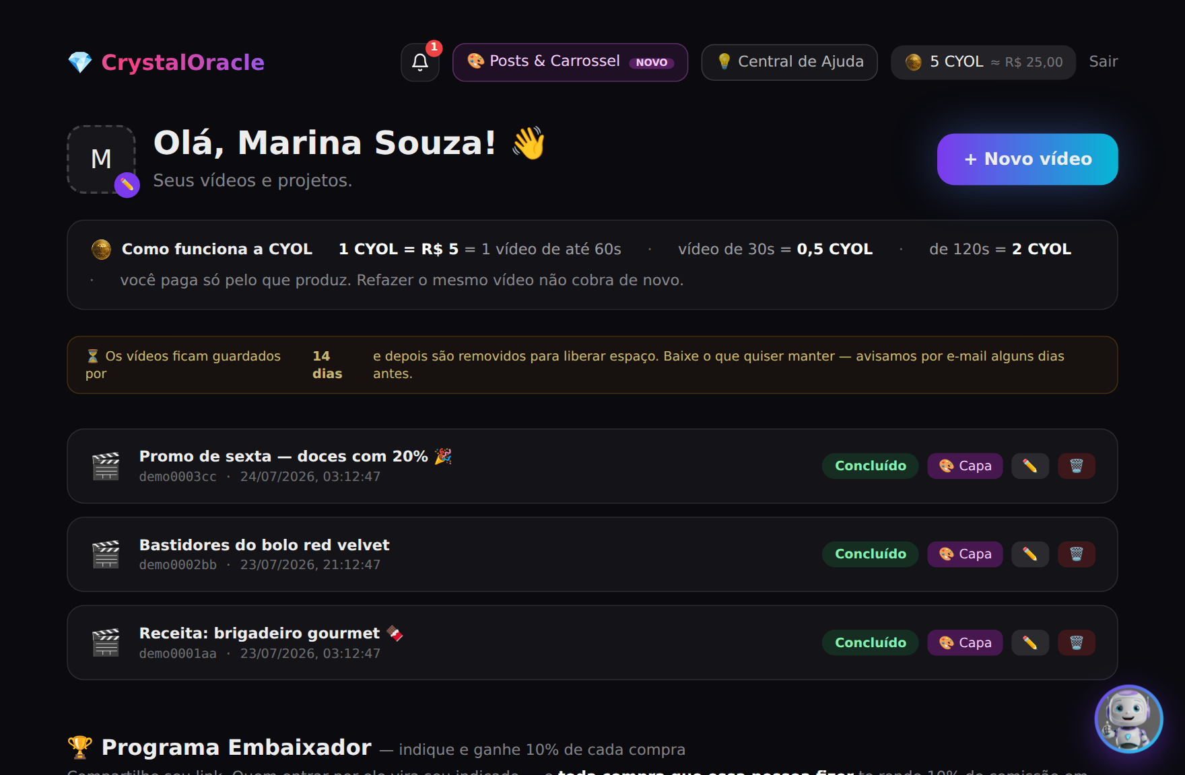Click the CrystalOracle diamond logo
The height and width of the screenshot is (775, 1185).
point(80,63)
